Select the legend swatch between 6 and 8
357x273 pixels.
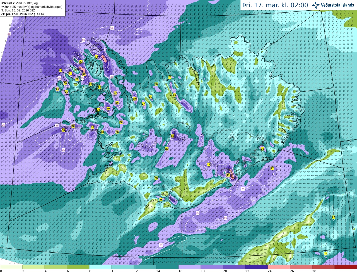point(78,267)
